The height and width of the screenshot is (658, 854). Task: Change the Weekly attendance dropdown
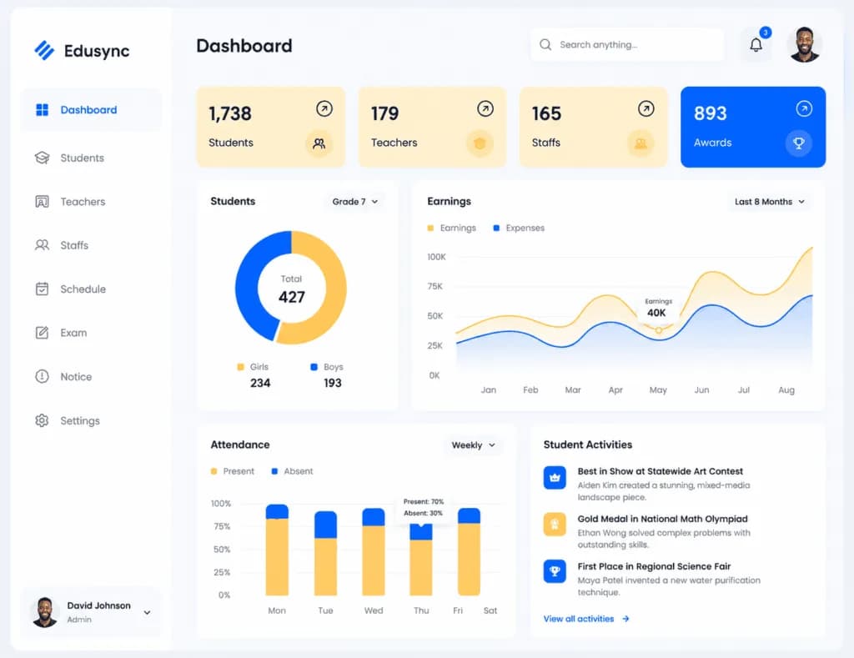click(474, 445)
